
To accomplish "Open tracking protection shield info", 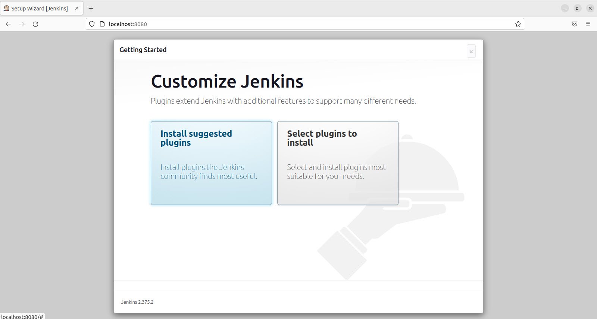I will tap(92, 24).
